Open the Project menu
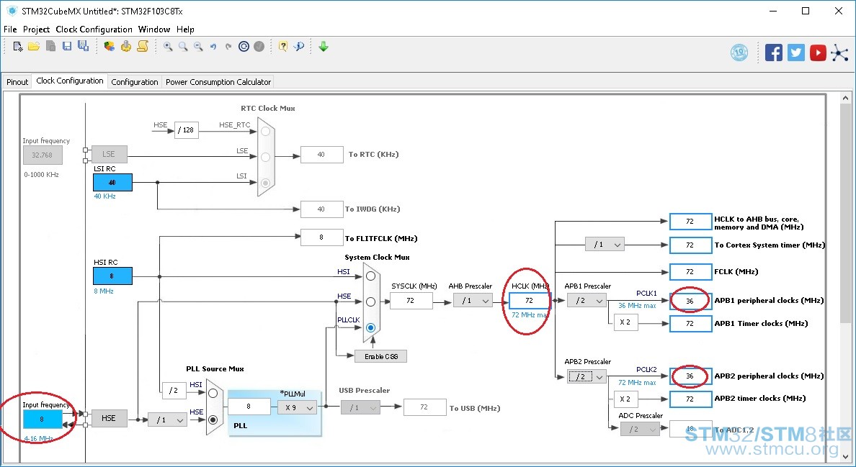The width and height of the screenshot is (856, 467). [x=37, y=30]
